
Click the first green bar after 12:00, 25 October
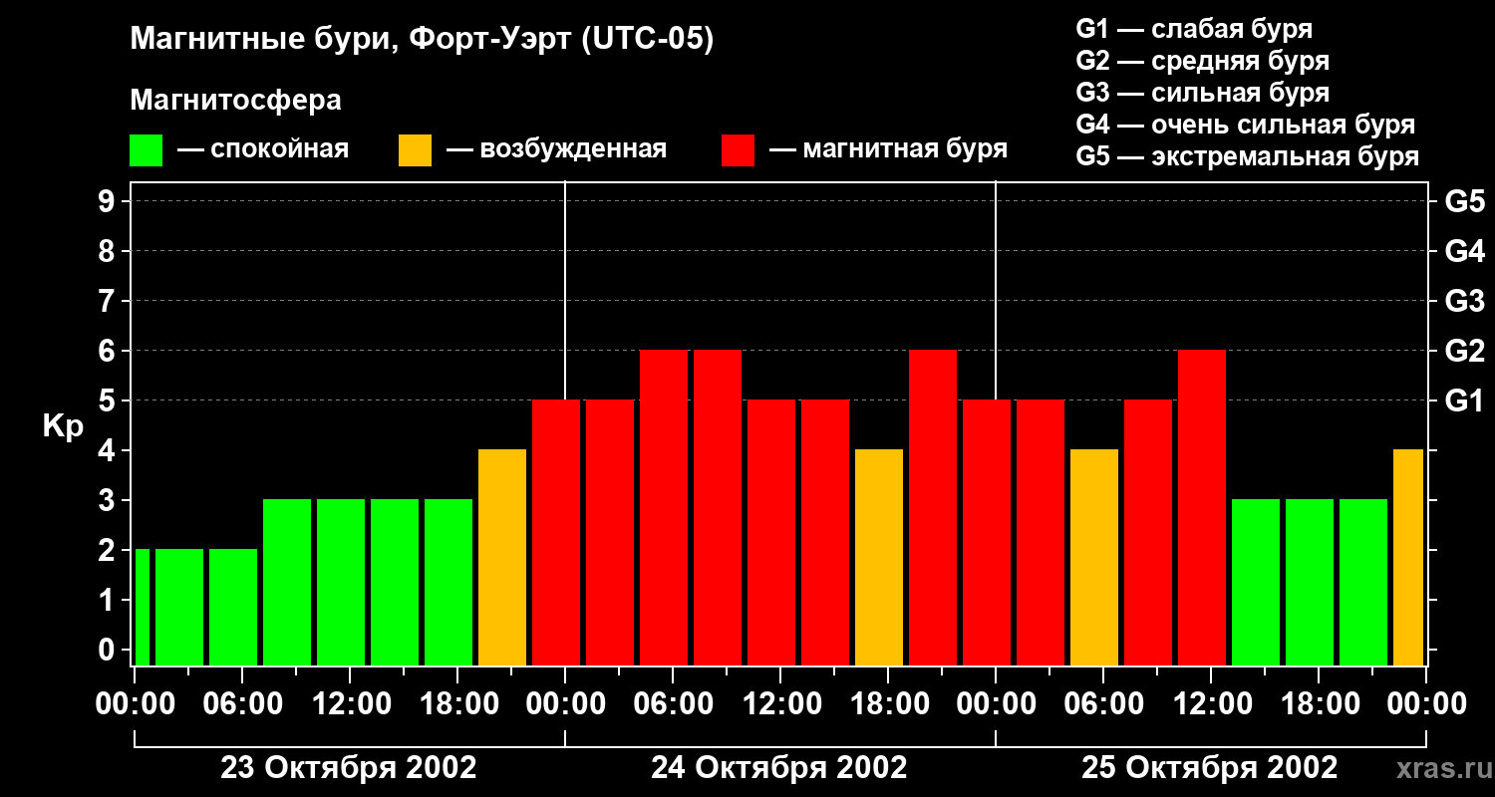[x=1256, y=582]
